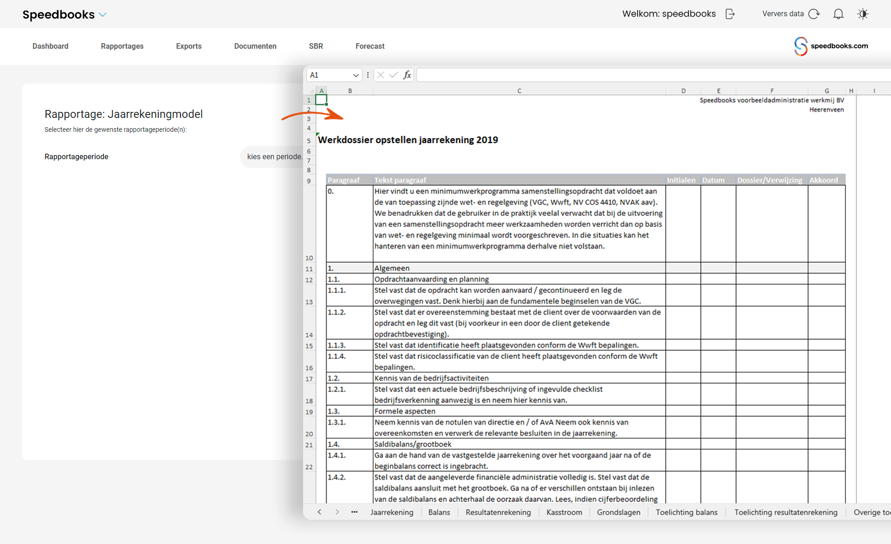Switch to the Balans sheet tab
Image resolution: width=891 pixels, height=544 pixels.
(x=439, y=512)
